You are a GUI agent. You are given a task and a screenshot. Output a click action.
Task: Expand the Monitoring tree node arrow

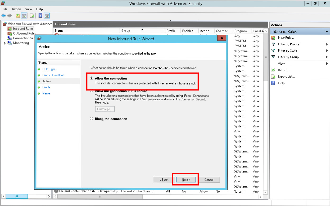point(5,43)
